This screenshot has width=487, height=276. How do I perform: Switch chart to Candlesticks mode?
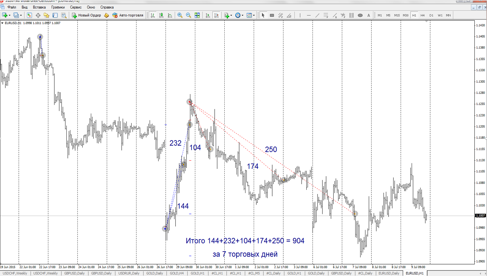[x=161, y=15]
